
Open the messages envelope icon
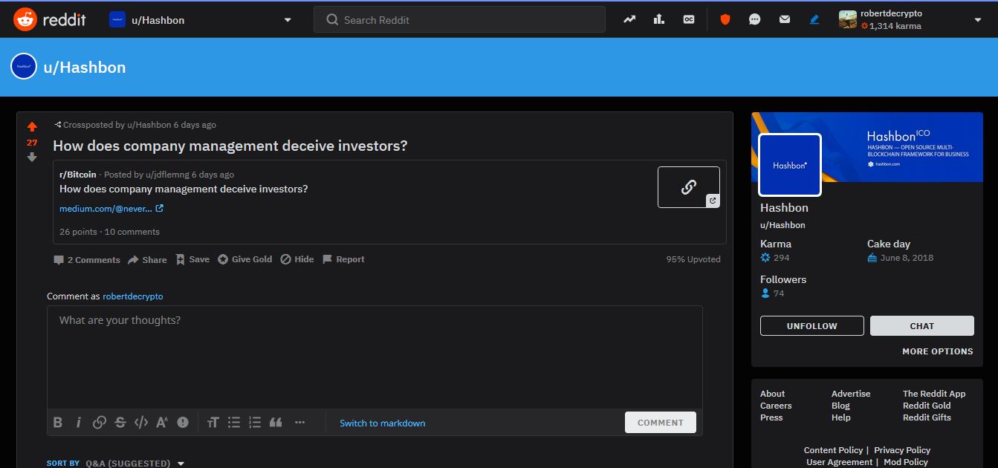[x=785, y=19]
